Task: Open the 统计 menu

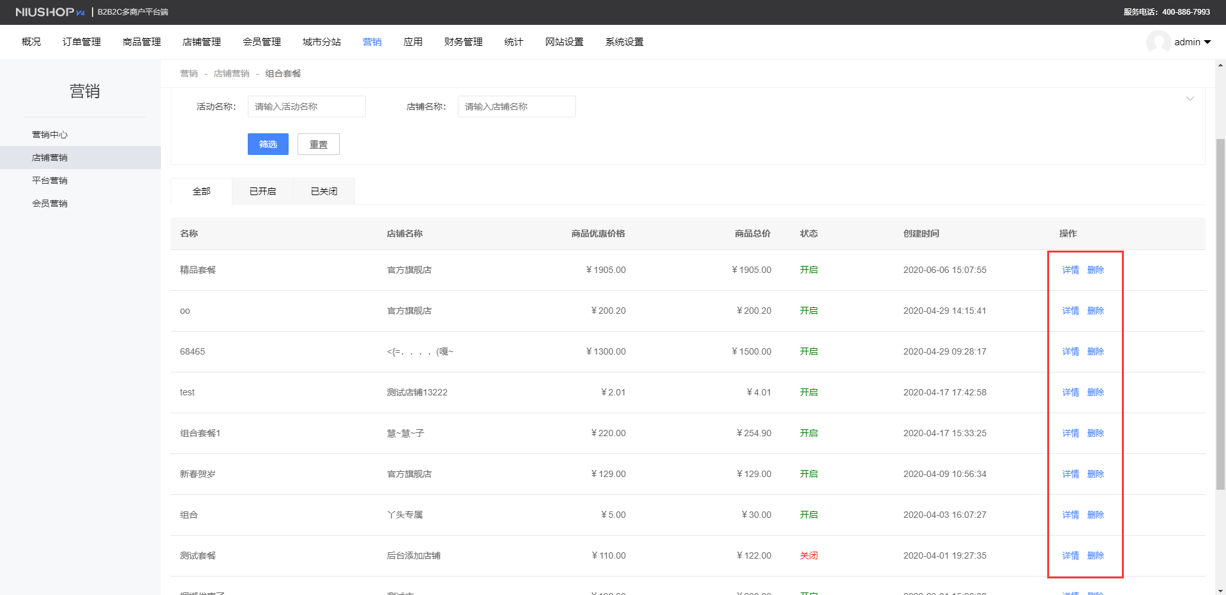Action: tap(514, 42)
